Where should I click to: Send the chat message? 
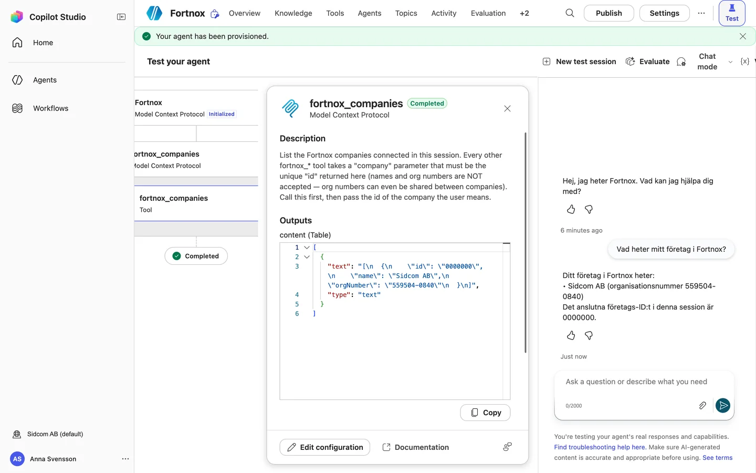point(723,405)
